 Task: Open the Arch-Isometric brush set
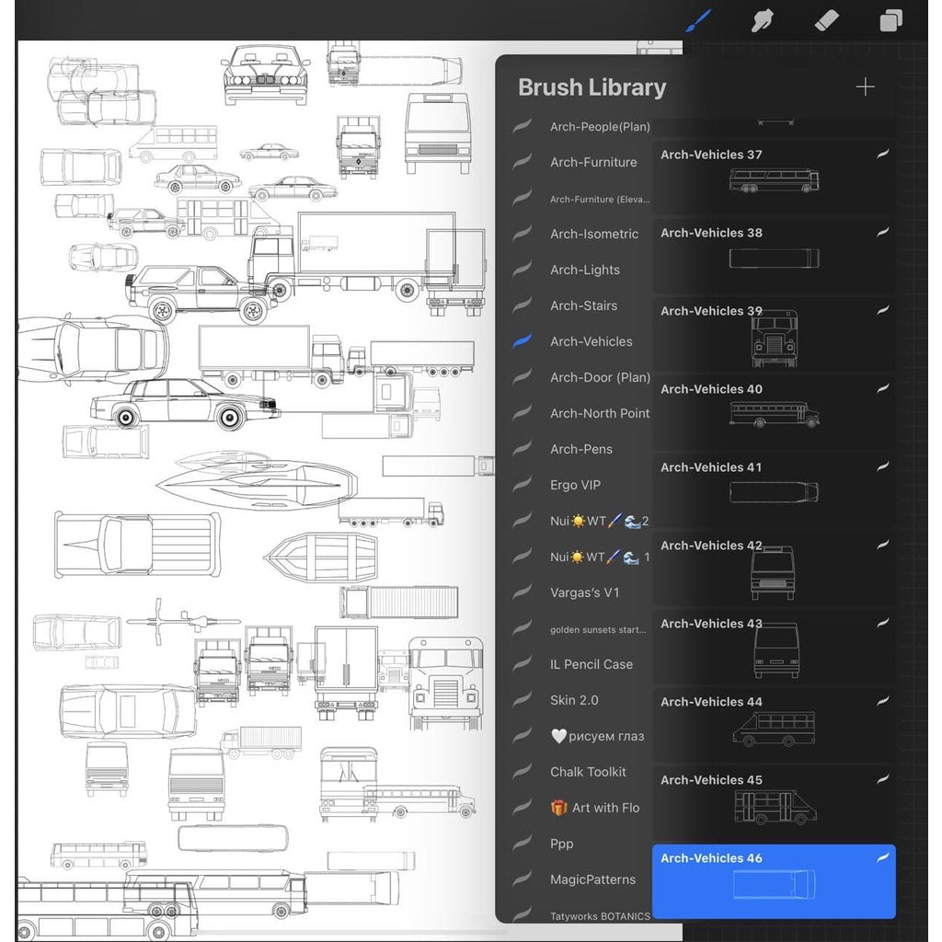click(593, 234)
